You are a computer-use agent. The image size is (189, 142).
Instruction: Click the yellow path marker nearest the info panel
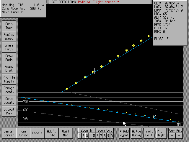pos(149,36)
